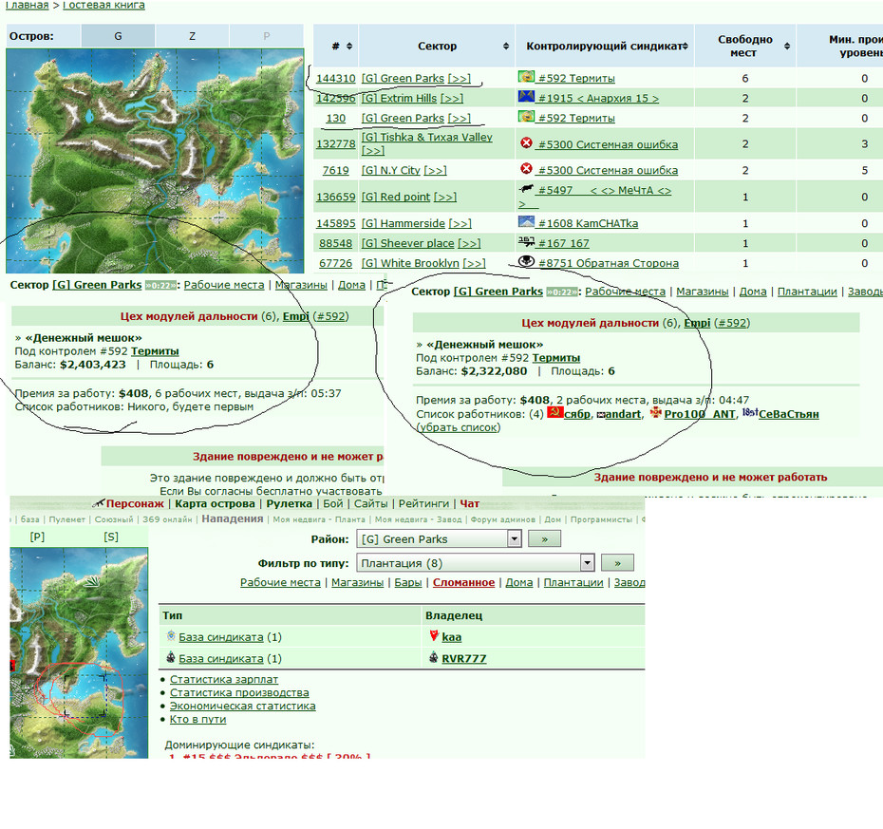This screenshot has width=883, height=829.
Task: Click the » button next to Фильтр по типу
Action: pos(617,562)
